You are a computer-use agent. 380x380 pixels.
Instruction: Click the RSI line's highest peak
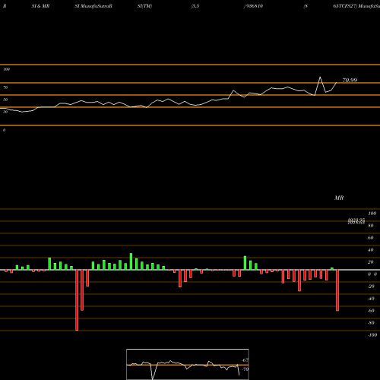pos(320,77)
